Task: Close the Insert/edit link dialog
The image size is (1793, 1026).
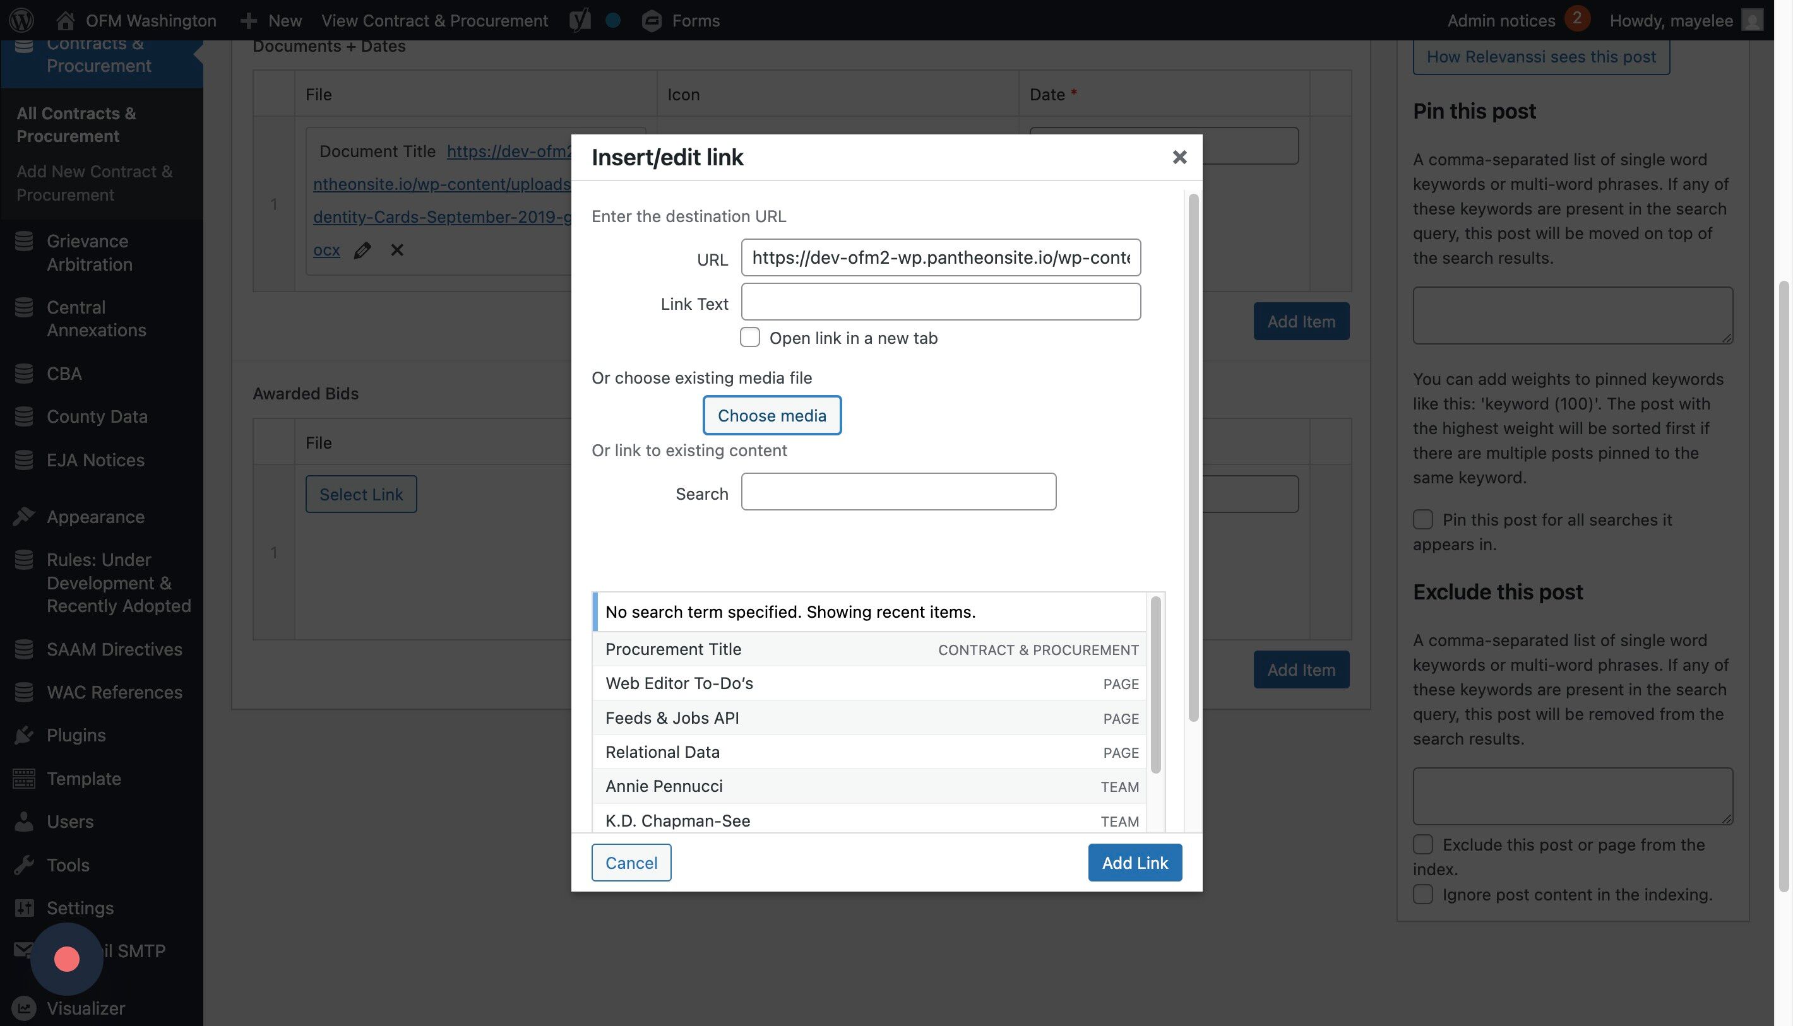Action: coord(1179,157)
